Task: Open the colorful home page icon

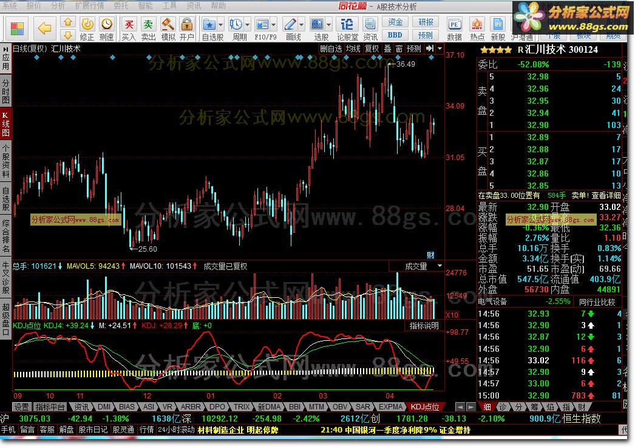Action: click(17, 29)
